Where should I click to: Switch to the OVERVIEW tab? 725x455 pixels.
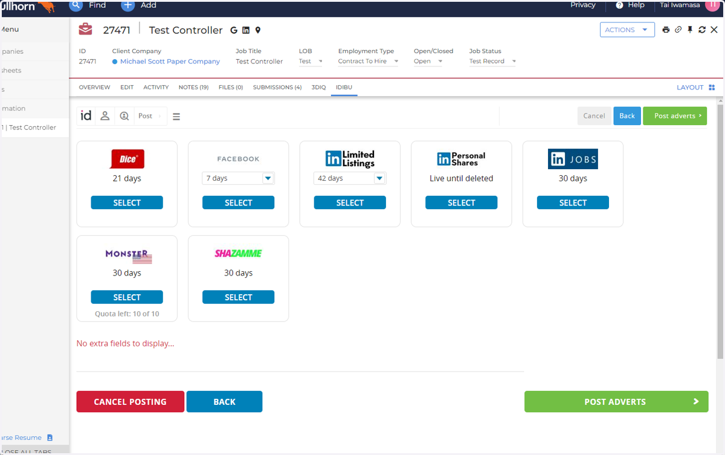94,88
